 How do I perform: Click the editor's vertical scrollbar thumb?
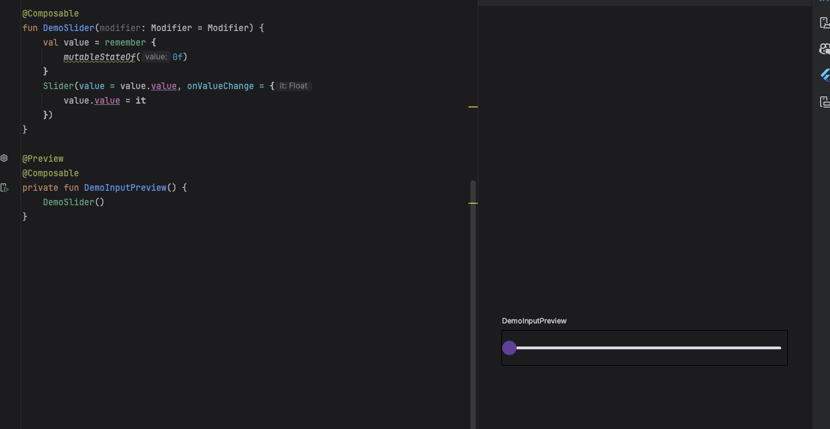coord(472,297)
